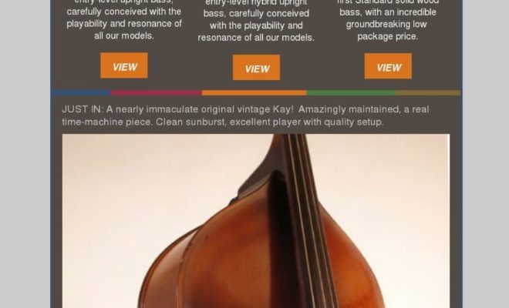The height and width of the screenshot is (308, 509).
Task: Click the entry-level upright bass description text
Action: tap(124, 20)
